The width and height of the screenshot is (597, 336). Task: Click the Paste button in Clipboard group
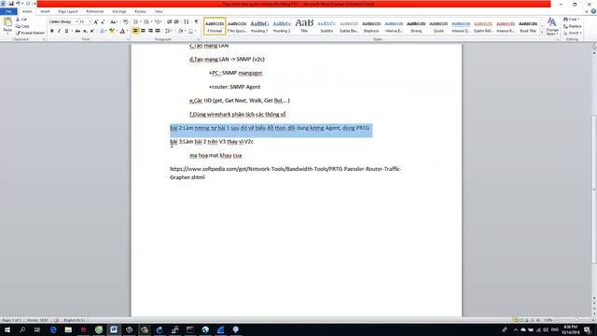[x=7, y=25]
